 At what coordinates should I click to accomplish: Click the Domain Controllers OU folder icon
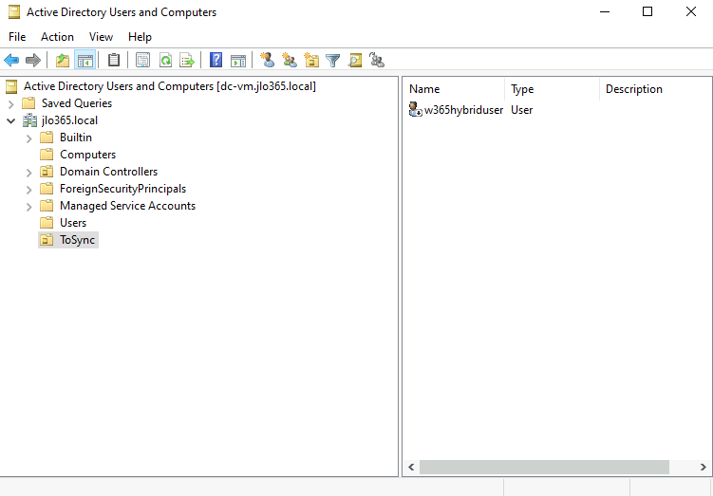coord(47,172)
